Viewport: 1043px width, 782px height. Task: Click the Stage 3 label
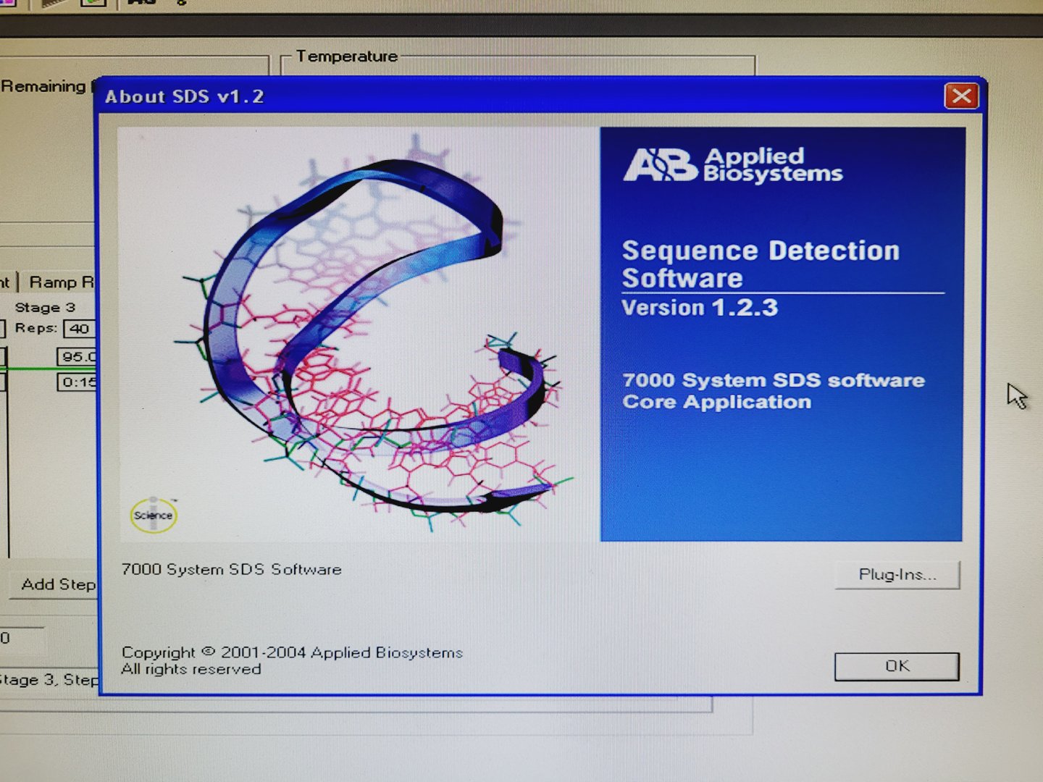(x=45, y=308)
